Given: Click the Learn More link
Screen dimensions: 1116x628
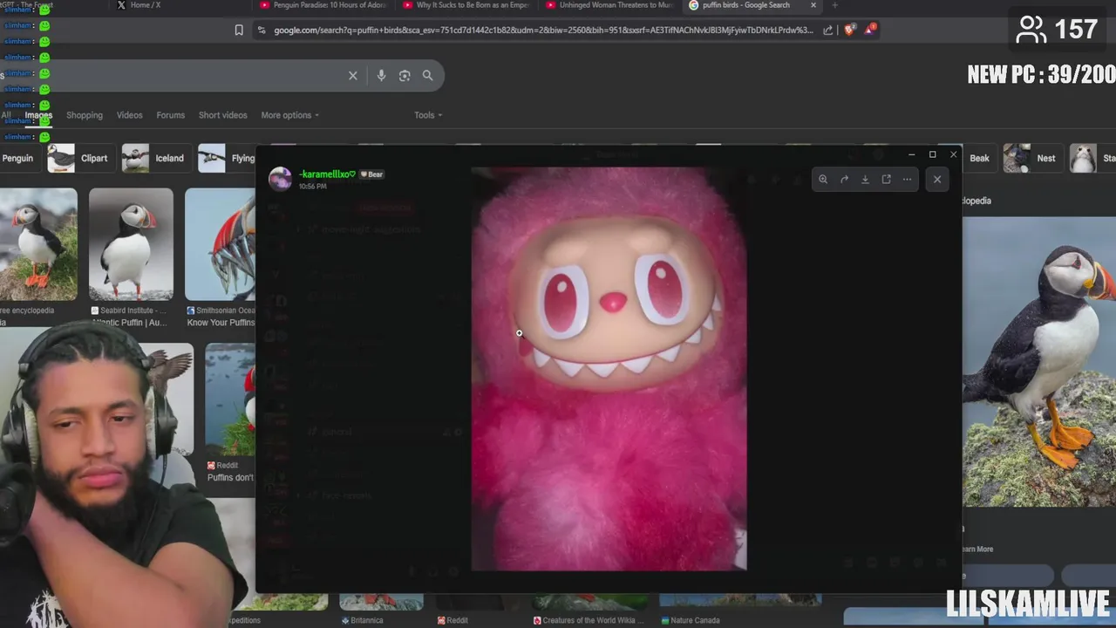Looking at the screenshot, I should [x=976, y=549].
